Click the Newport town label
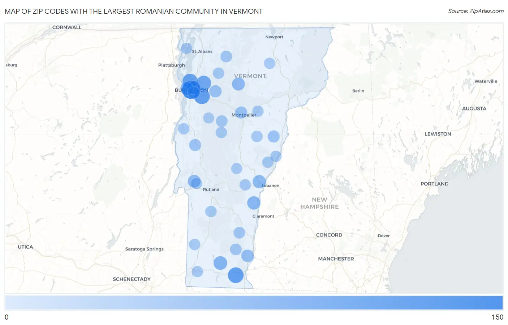The image size is (508, 325). [x=274, y=37]
